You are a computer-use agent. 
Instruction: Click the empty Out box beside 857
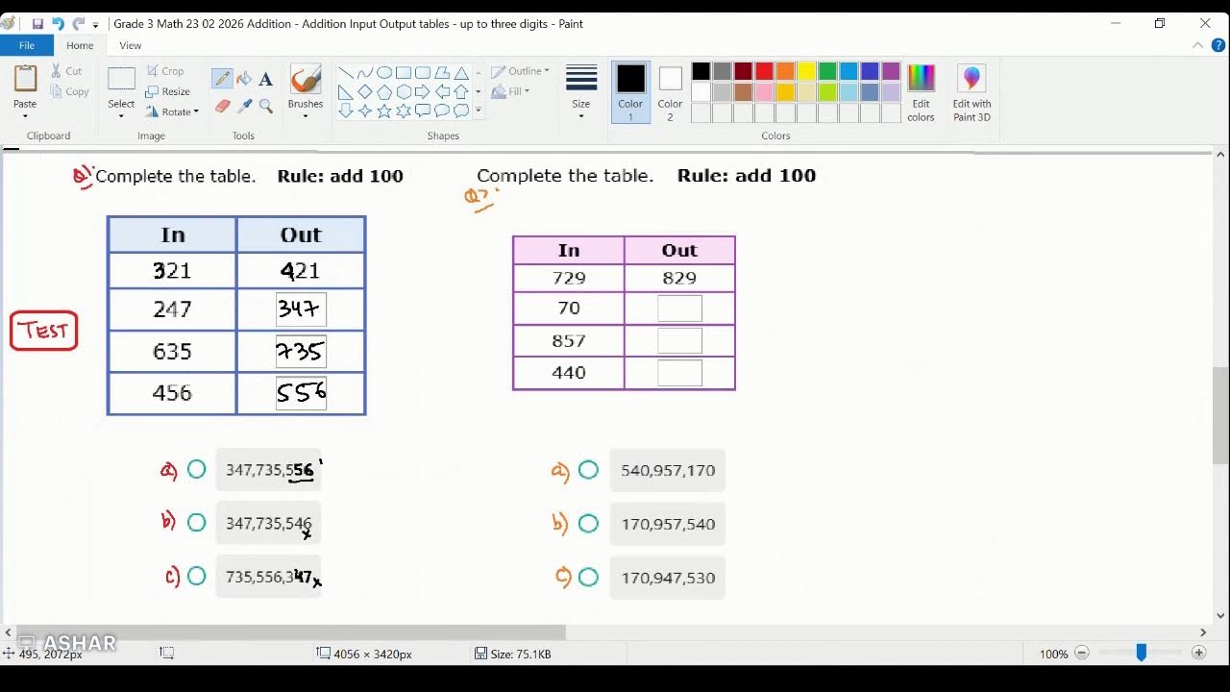tap(680, 340)
